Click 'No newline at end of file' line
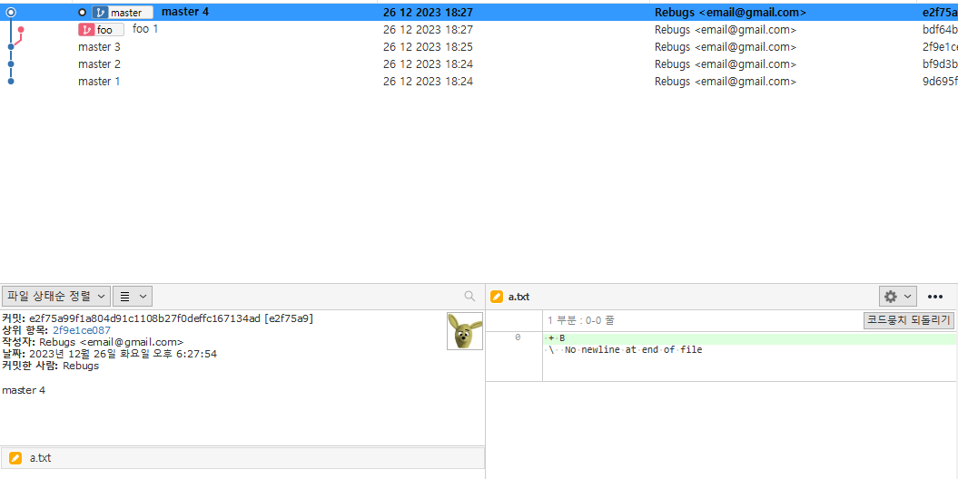 (633, 350)
